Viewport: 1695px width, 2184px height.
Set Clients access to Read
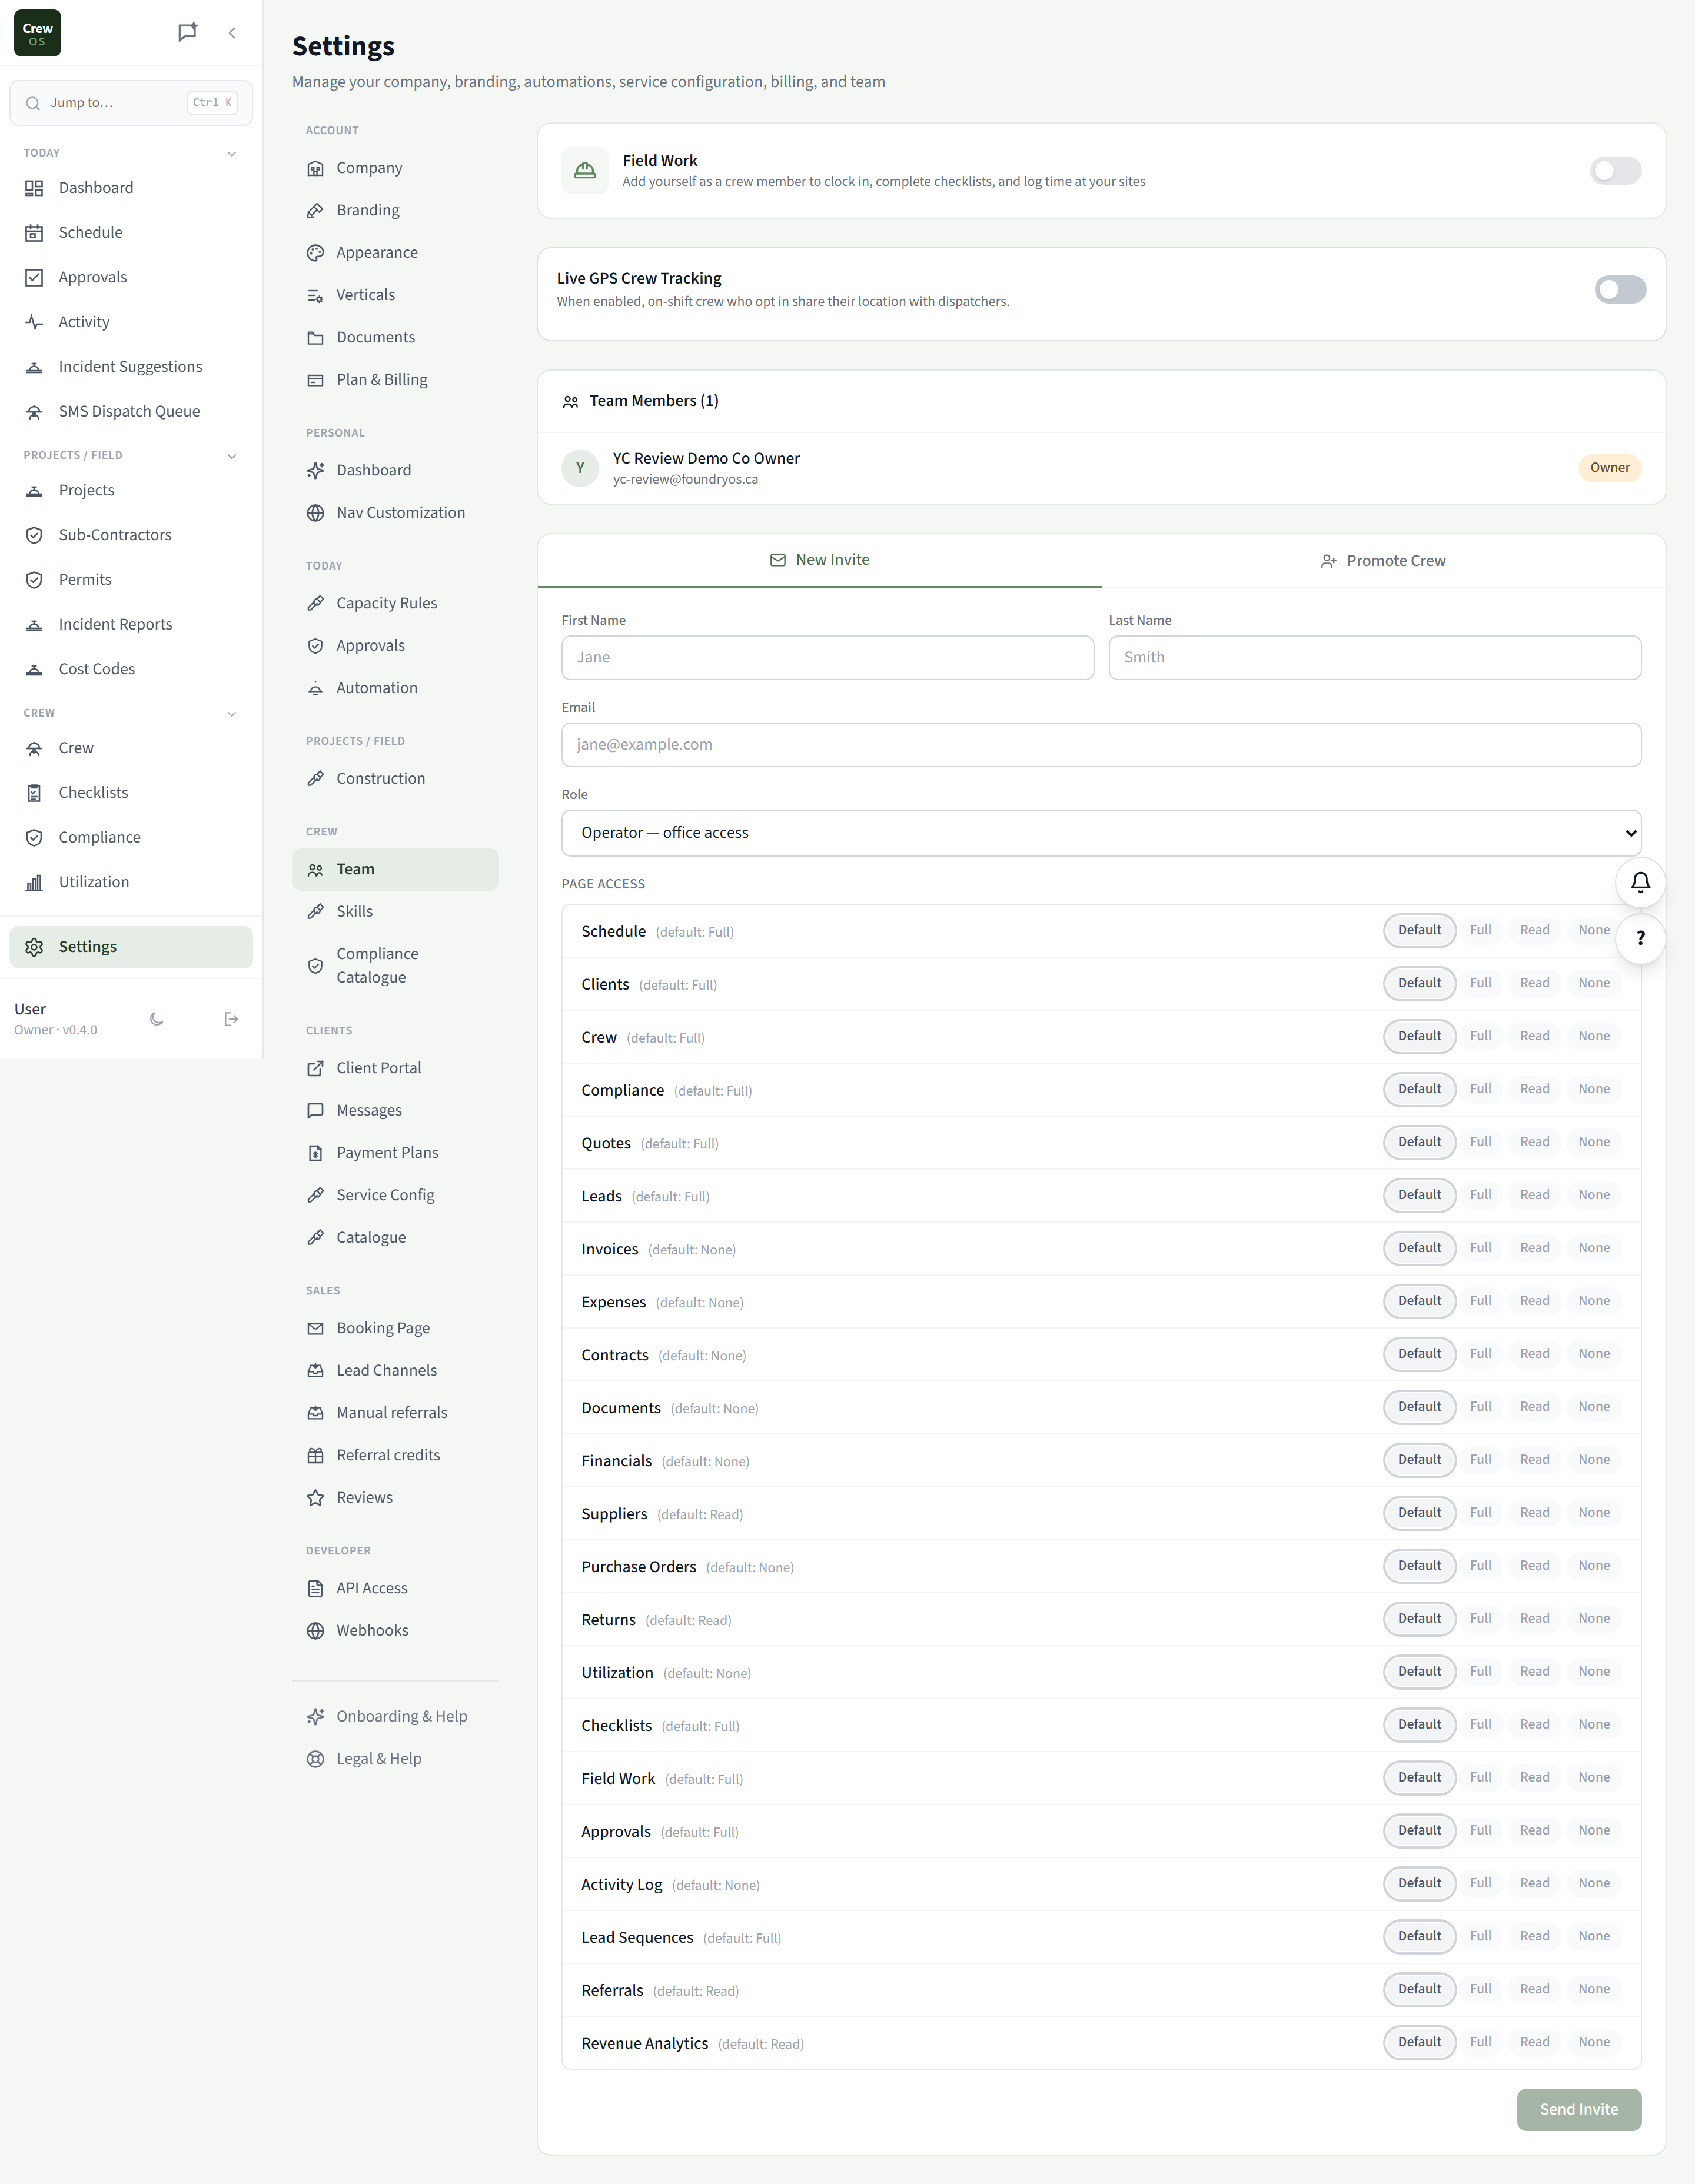coord(1534,983)
